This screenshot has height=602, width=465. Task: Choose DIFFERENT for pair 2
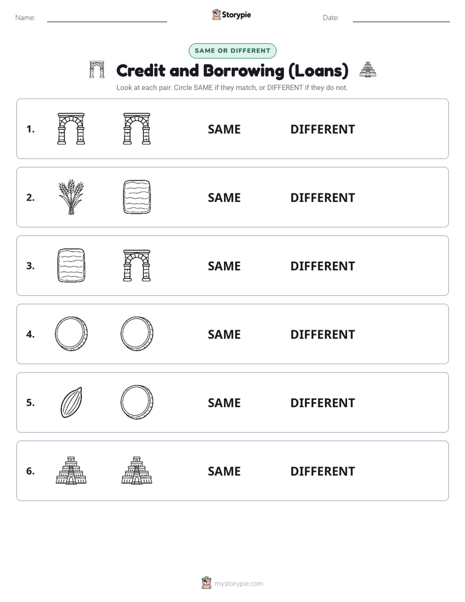pos(322,197)
